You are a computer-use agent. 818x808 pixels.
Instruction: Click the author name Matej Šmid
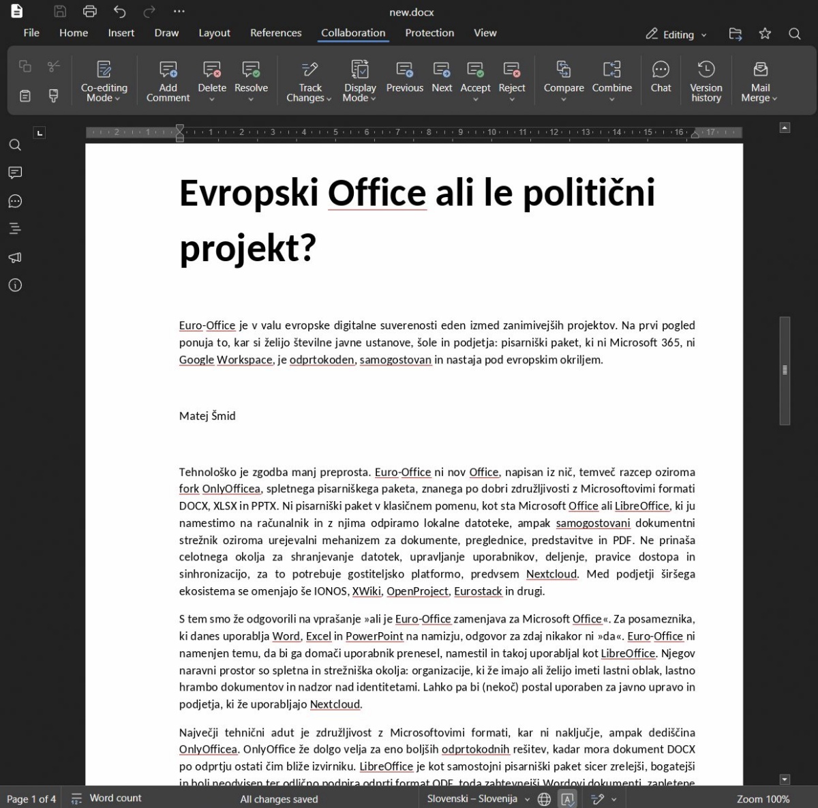click(x=207, y=415)
